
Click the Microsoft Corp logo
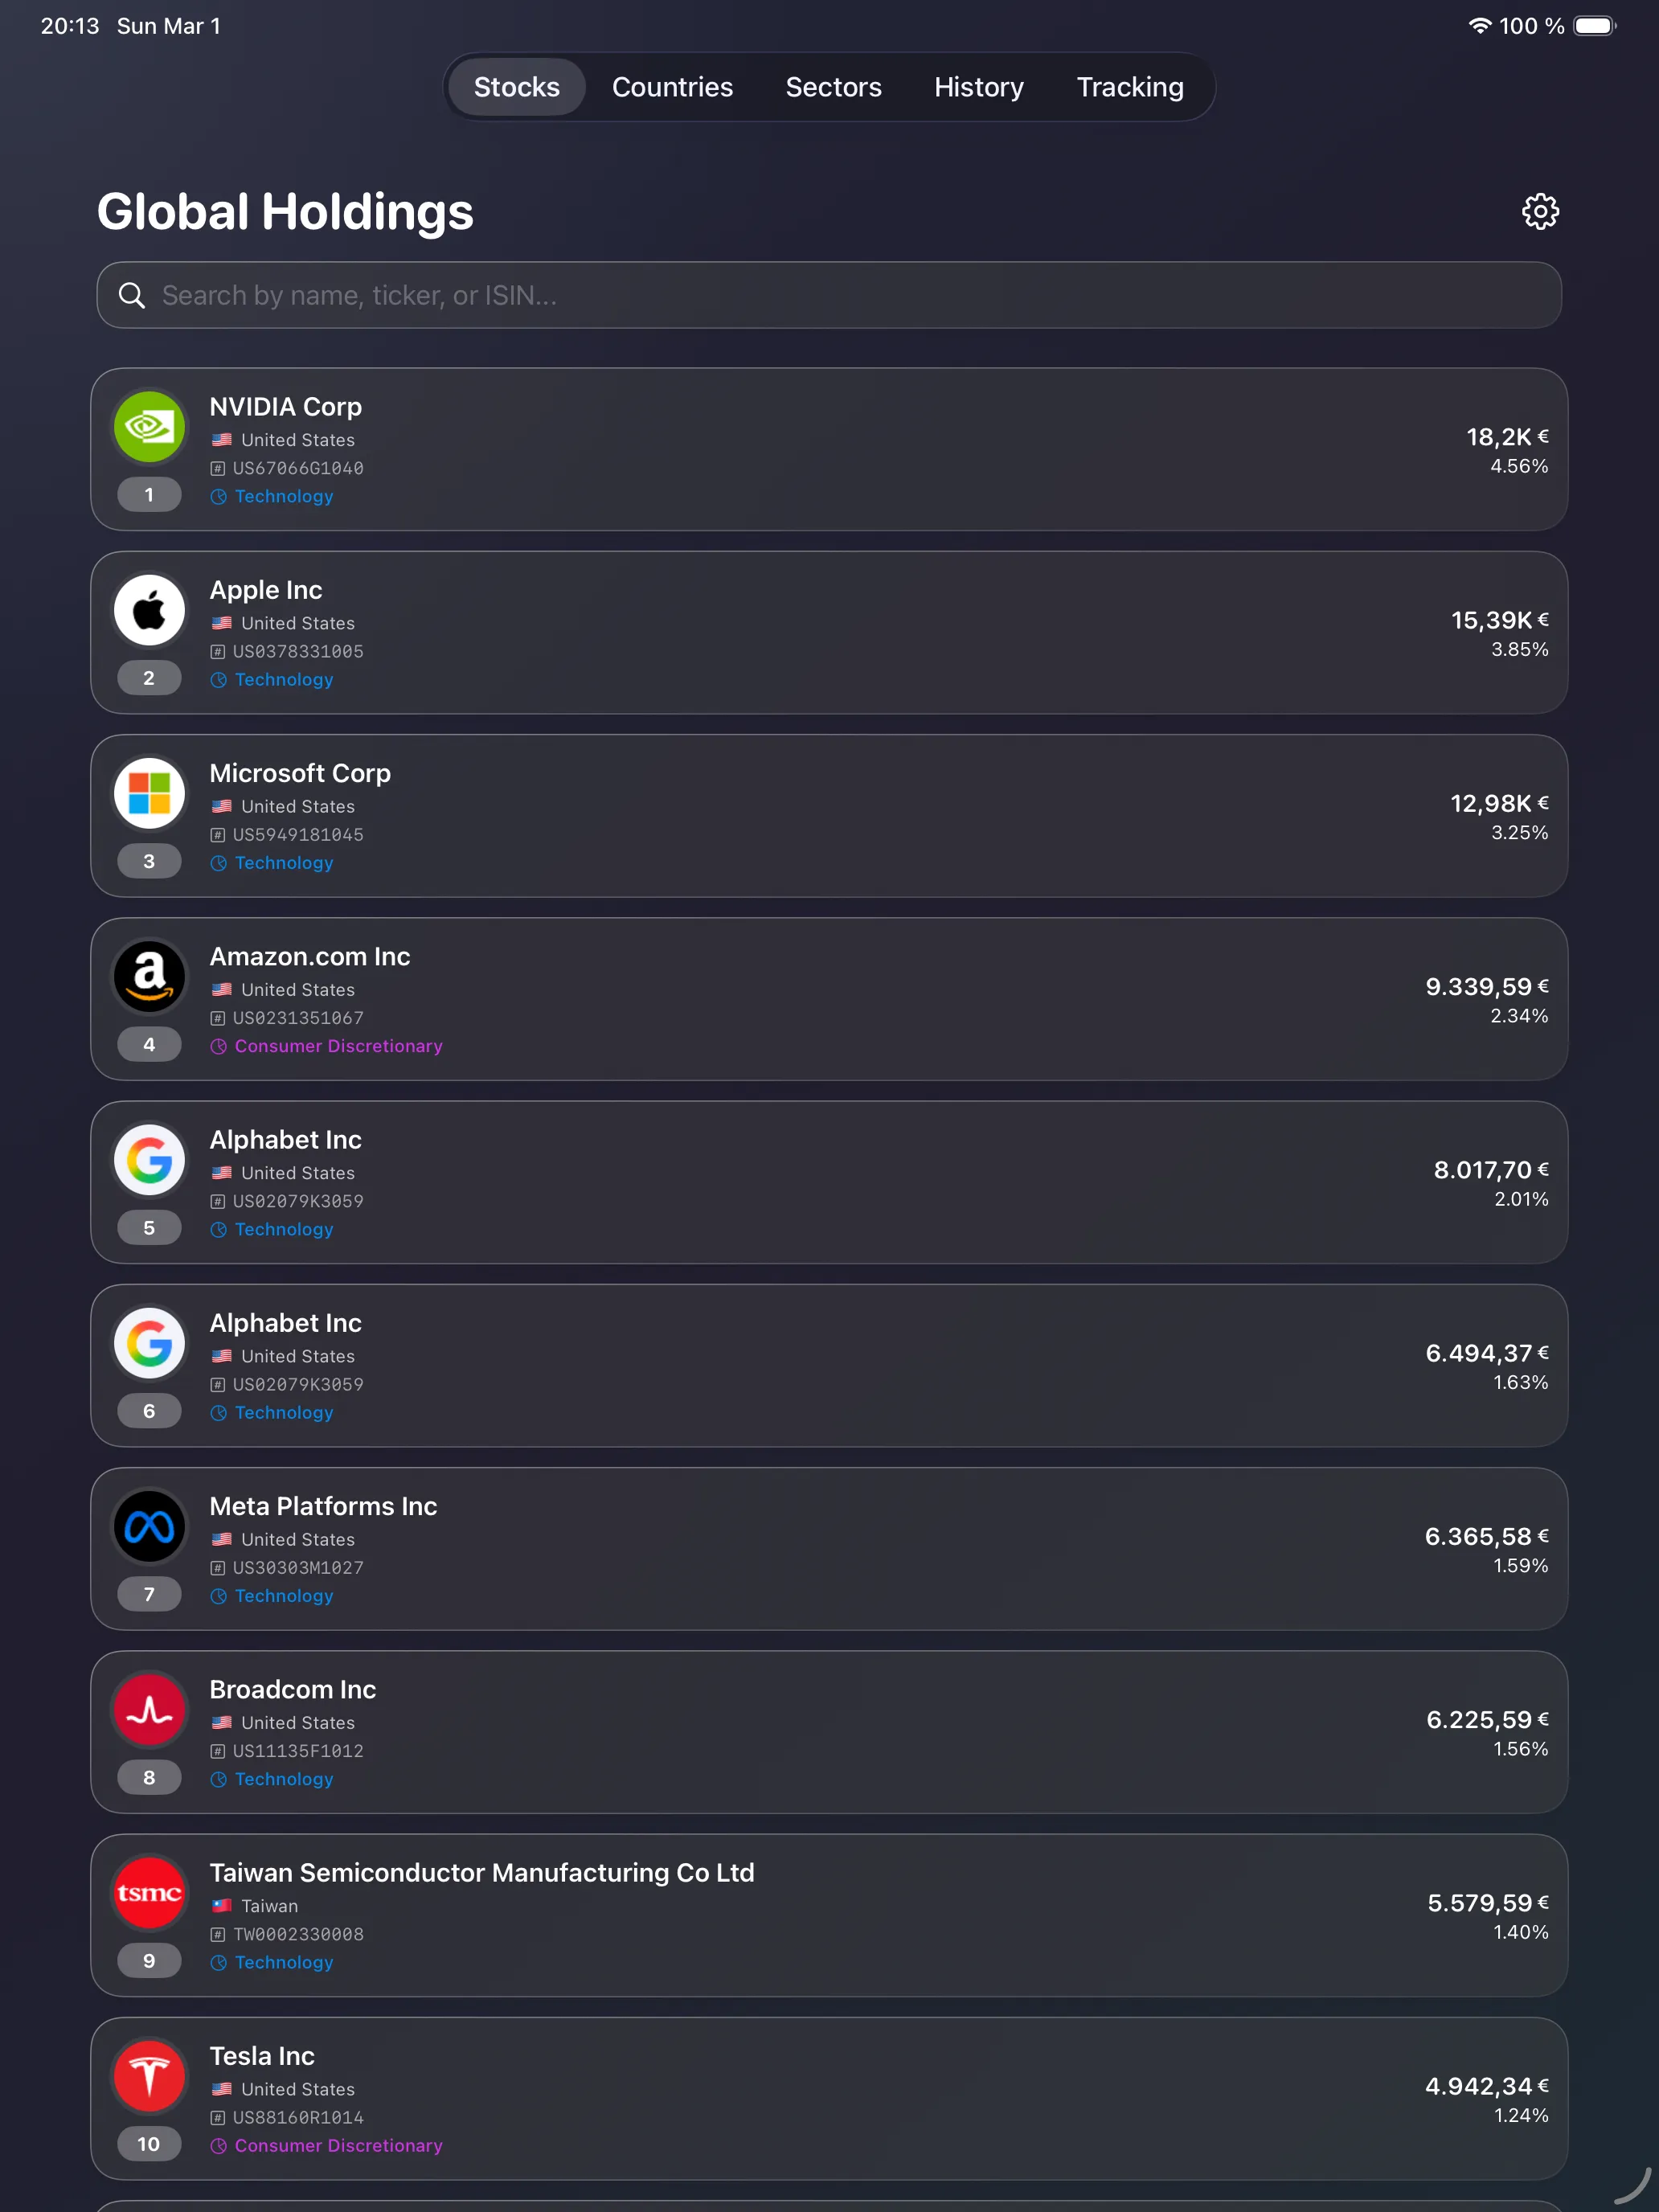(x=148, y=793)
